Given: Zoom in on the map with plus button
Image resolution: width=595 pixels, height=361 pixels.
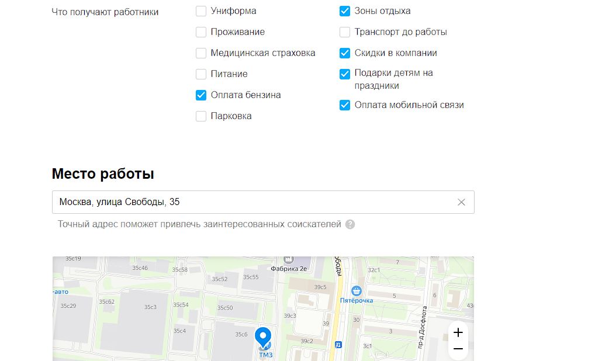Looking at the screenshot, I should [x=458, y=333].
